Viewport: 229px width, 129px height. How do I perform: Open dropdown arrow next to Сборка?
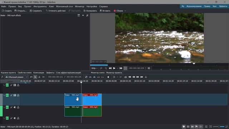point(125,11)
